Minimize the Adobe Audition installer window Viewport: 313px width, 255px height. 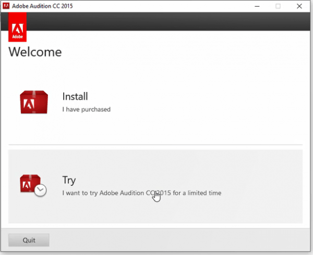click(x=256, y=6)
